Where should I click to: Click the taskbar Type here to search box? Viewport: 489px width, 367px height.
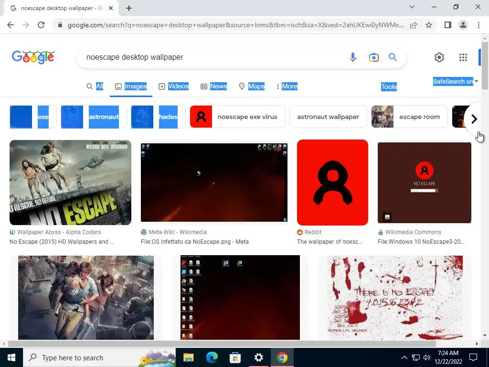[x=99, y=357]
